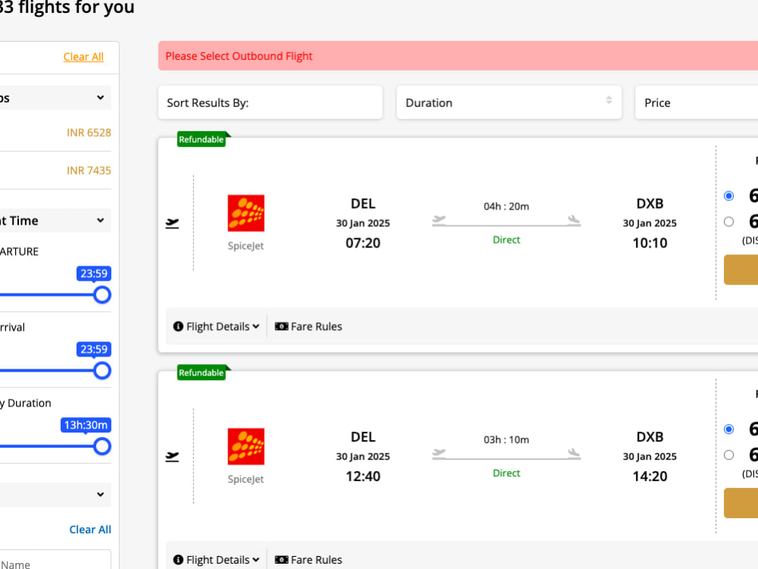Click the 10:10 arrival time
The image size is (758, 569).
(650, 243)
